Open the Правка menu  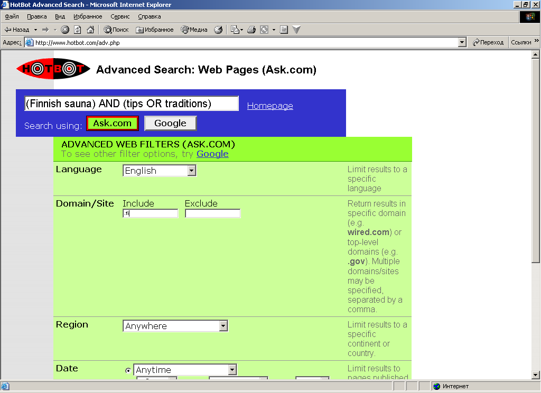click(x=37, y=16)
